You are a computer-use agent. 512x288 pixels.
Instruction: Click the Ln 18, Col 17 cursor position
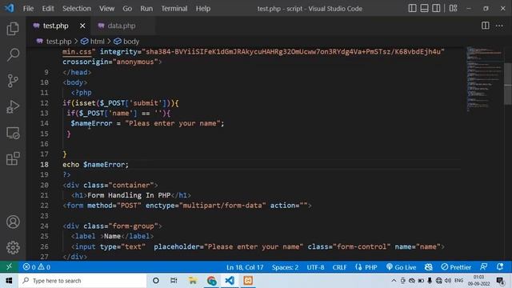click(245, 267)
